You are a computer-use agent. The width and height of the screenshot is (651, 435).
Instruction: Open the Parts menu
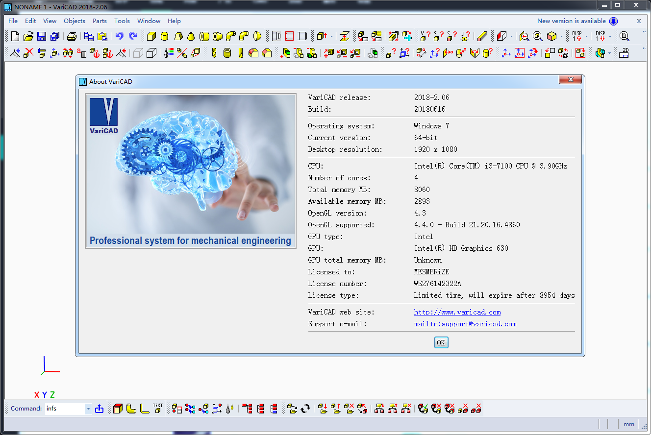point(100,21)
